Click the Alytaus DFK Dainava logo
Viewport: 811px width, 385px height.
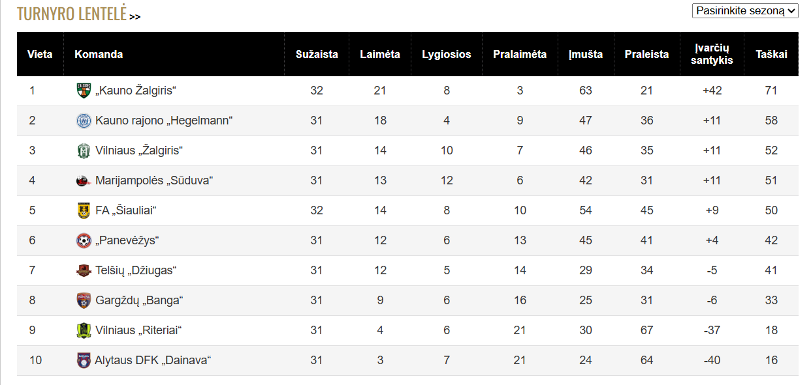pyautogui.click(x=84, y=360)
